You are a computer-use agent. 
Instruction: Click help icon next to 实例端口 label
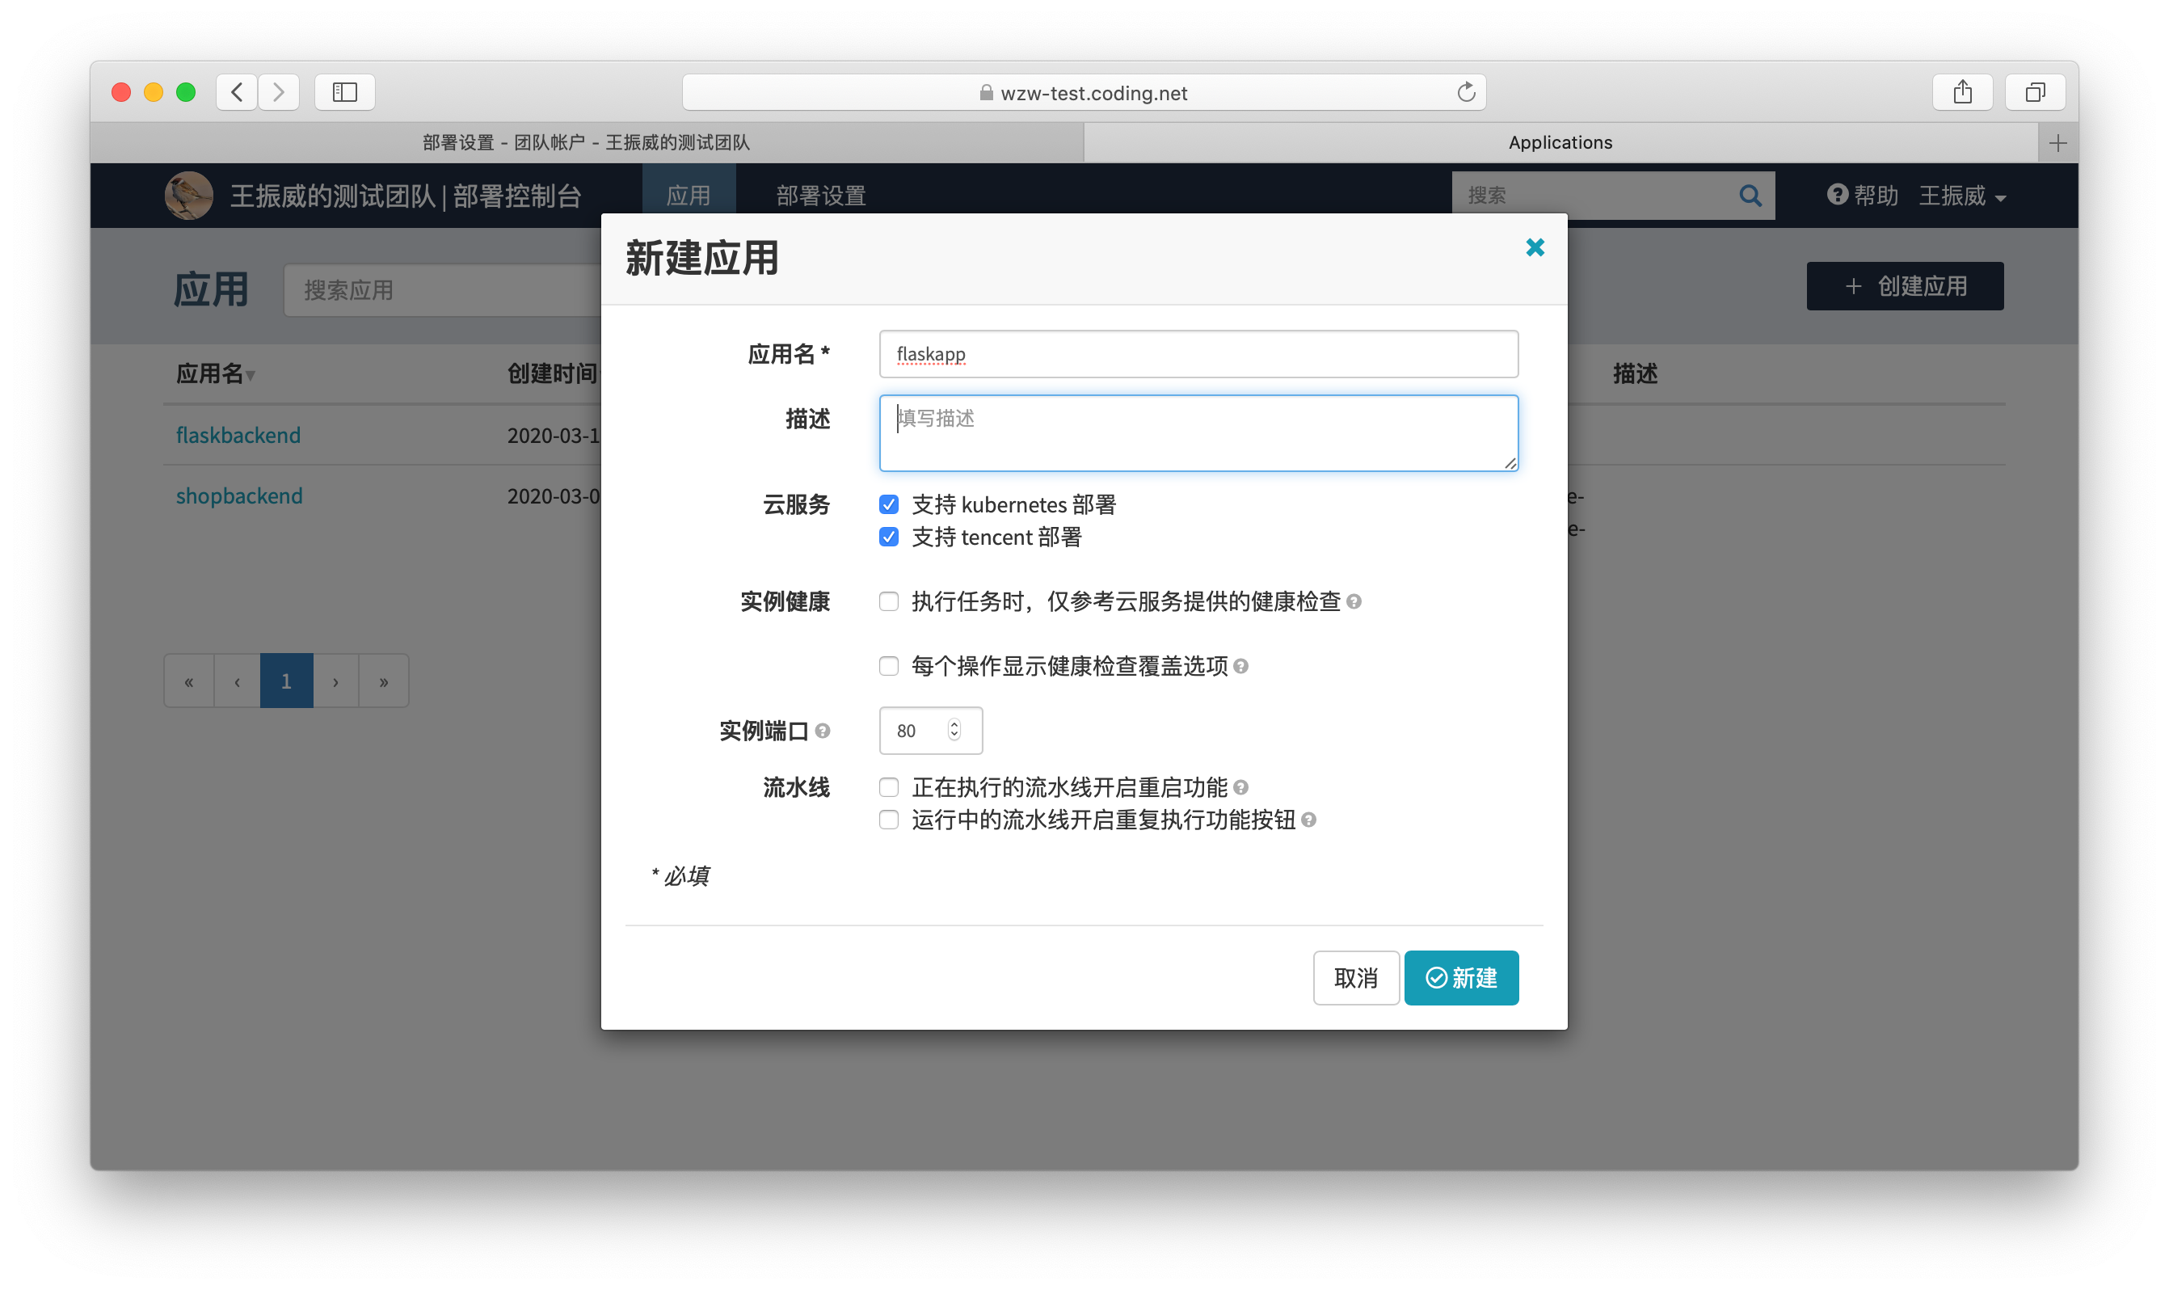pos(822,731)
